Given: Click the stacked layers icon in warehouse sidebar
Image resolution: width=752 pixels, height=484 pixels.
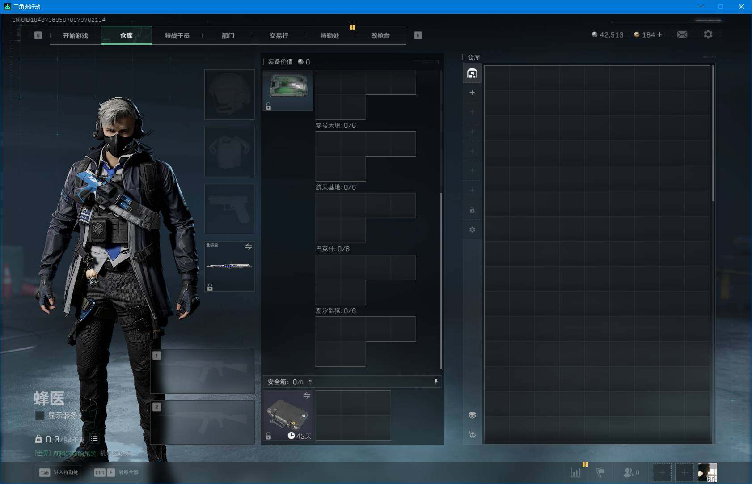Looking at the screenshot, I should point(472,415).
